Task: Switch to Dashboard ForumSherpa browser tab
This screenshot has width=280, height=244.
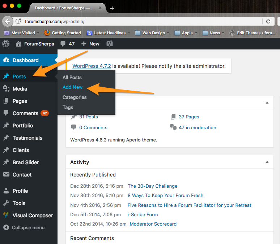Action: pyautogui.click(x=64, y=8)
